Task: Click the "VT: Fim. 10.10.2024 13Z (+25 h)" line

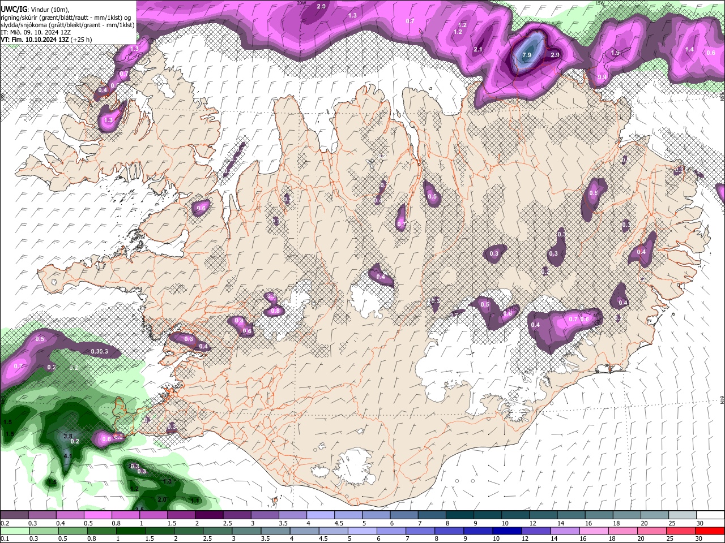Action: pos(46,40)
